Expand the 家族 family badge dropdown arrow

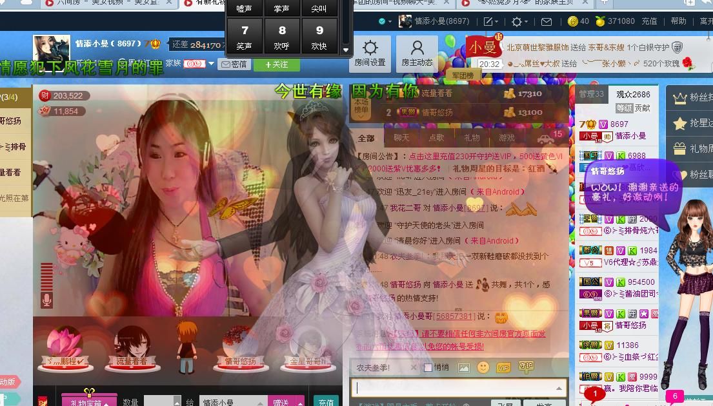[x=211, y=64]
